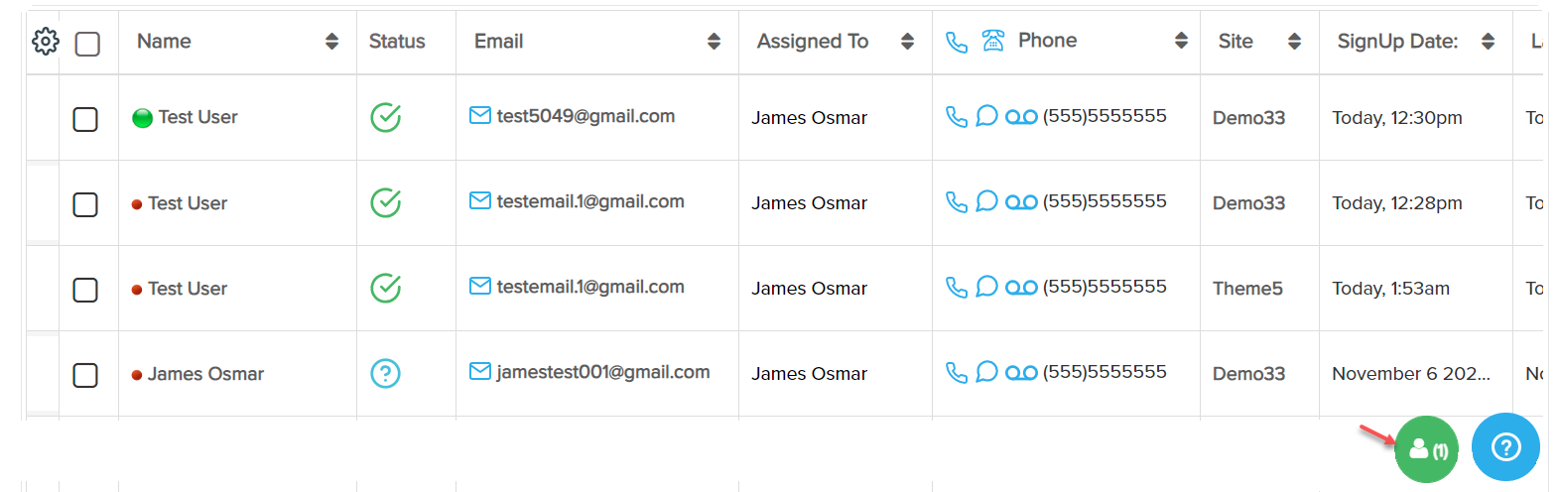Click the email envelope icon for jamestest001@gmail.com
This screenshot has width=1560, height=492.
tap(480, 371)
